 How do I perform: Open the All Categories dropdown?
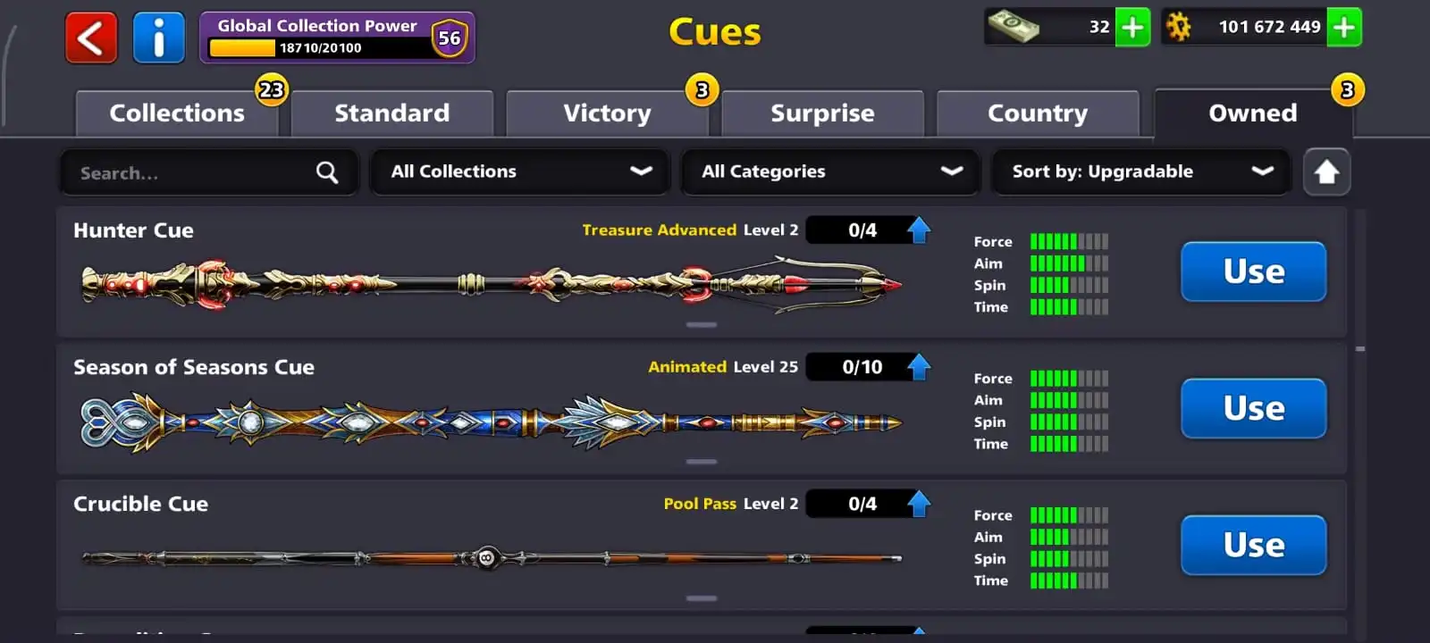tap(831, 171)
